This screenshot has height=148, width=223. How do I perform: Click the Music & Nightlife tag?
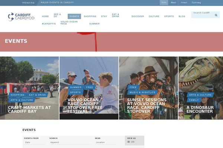click(142, 92)
